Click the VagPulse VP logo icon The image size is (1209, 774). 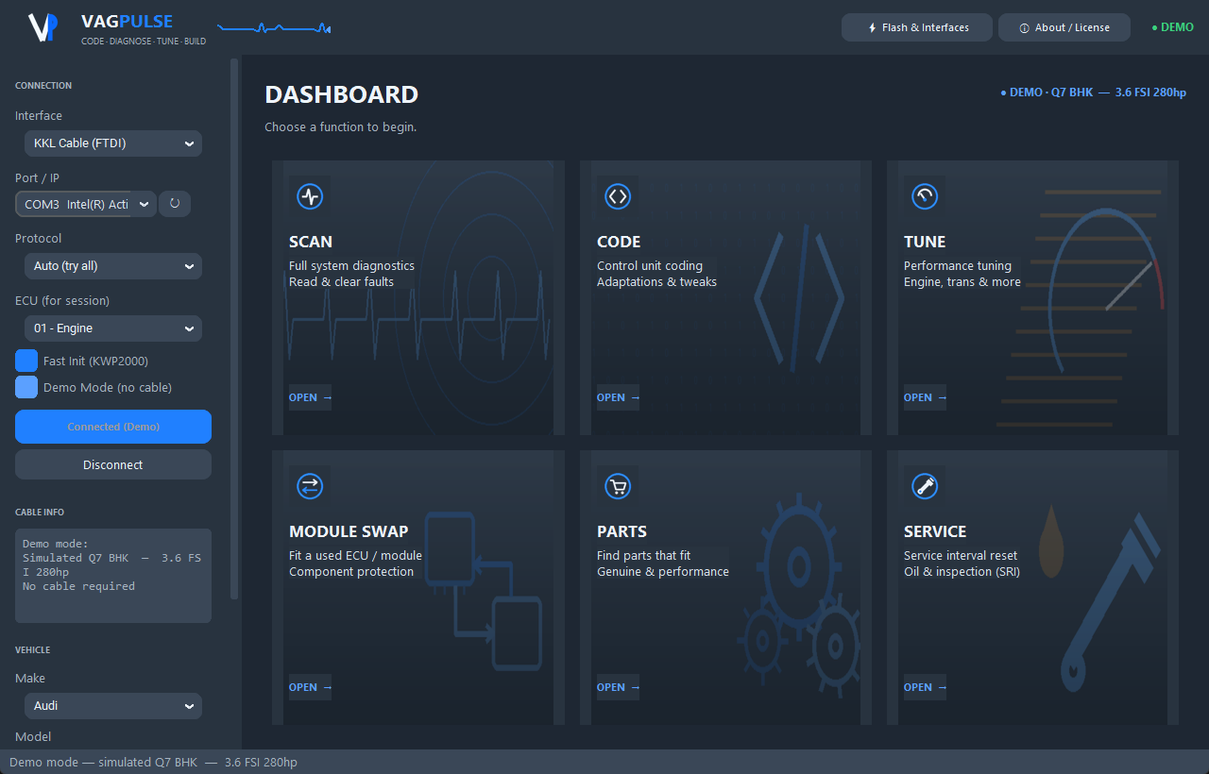(43, 27)
